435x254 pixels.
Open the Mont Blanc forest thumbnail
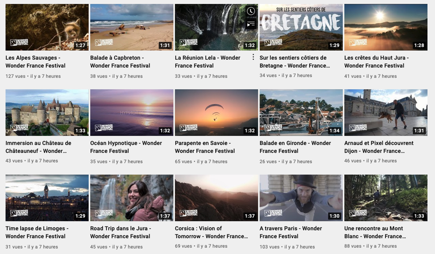(x=386, y=198)
